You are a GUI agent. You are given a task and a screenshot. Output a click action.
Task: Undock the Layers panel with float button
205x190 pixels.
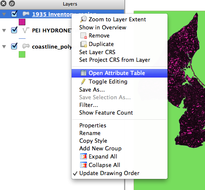pyautogui.click(x=12, y=3)
